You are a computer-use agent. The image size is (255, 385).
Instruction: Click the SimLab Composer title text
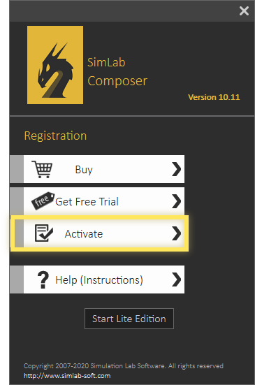[117, 72]
